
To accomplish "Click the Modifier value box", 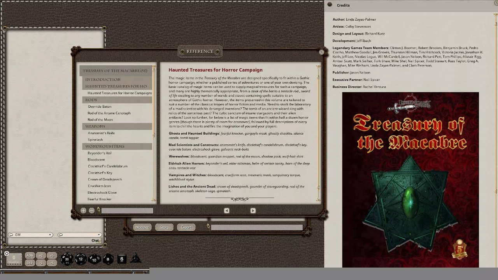I will pos(14,259).
